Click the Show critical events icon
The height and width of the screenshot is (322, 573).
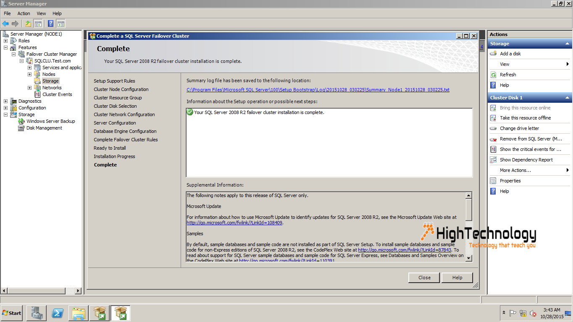click(x=494, y=149)
